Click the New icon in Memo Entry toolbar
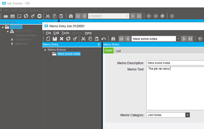The image size is (204, 129). (48, 39)
